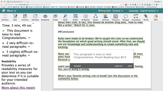Click Disable Rule in the popup

118,66
